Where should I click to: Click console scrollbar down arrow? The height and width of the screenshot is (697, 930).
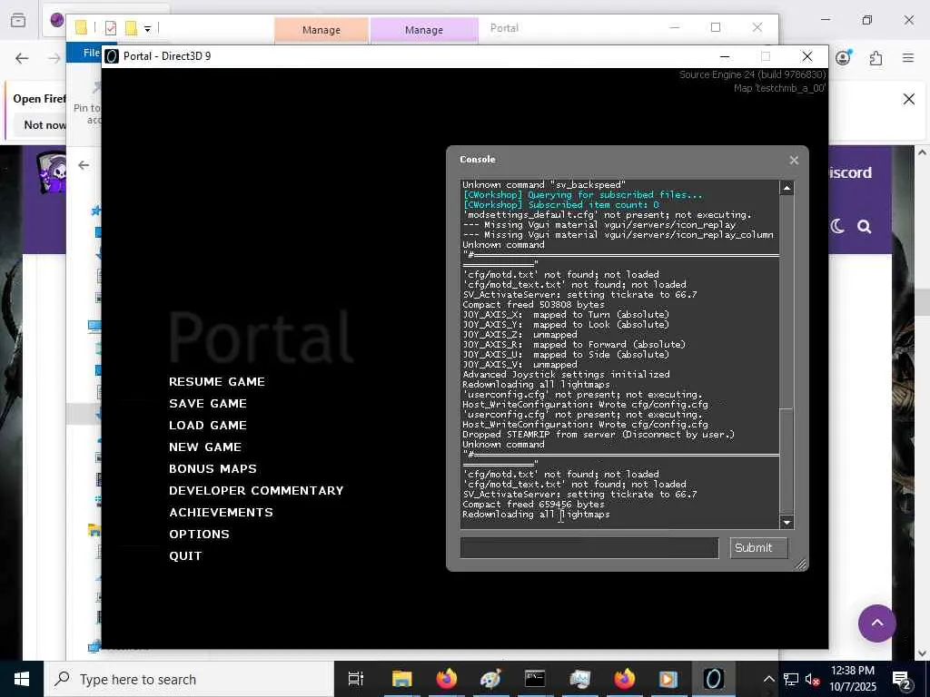[787, 522]
